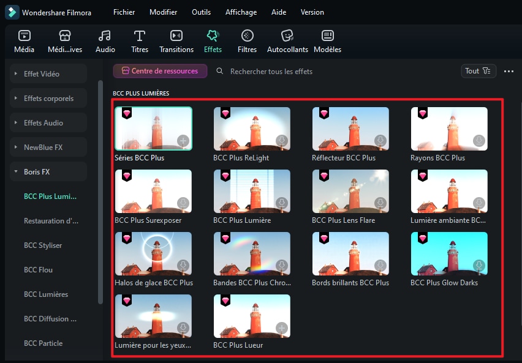The image size is (522, 363).
Task: Click the Bords brillants BCC Plus effect name
Action: (x=350, y=283)
